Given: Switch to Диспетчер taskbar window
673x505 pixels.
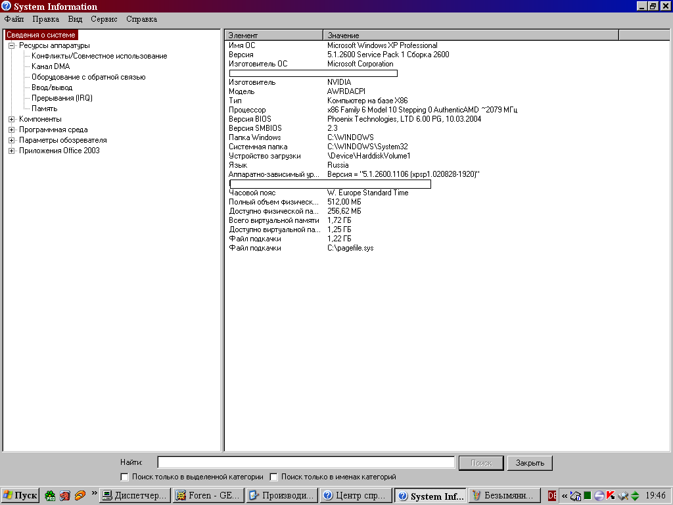Looking at the screenshot, I should coord(134,496).
